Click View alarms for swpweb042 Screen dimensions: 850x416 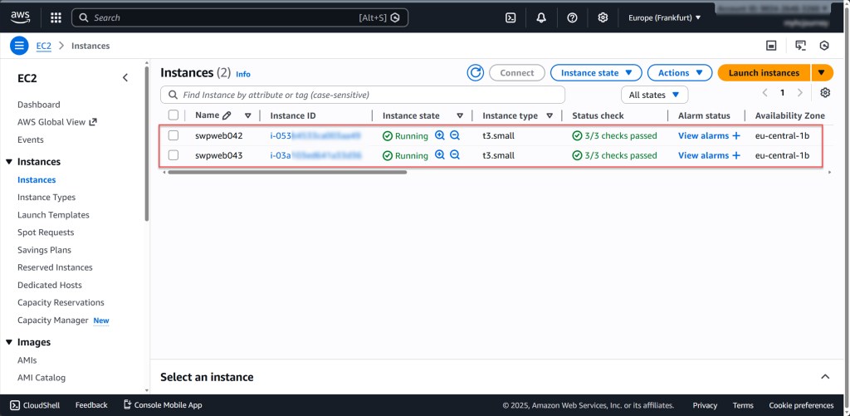point(703,135)
